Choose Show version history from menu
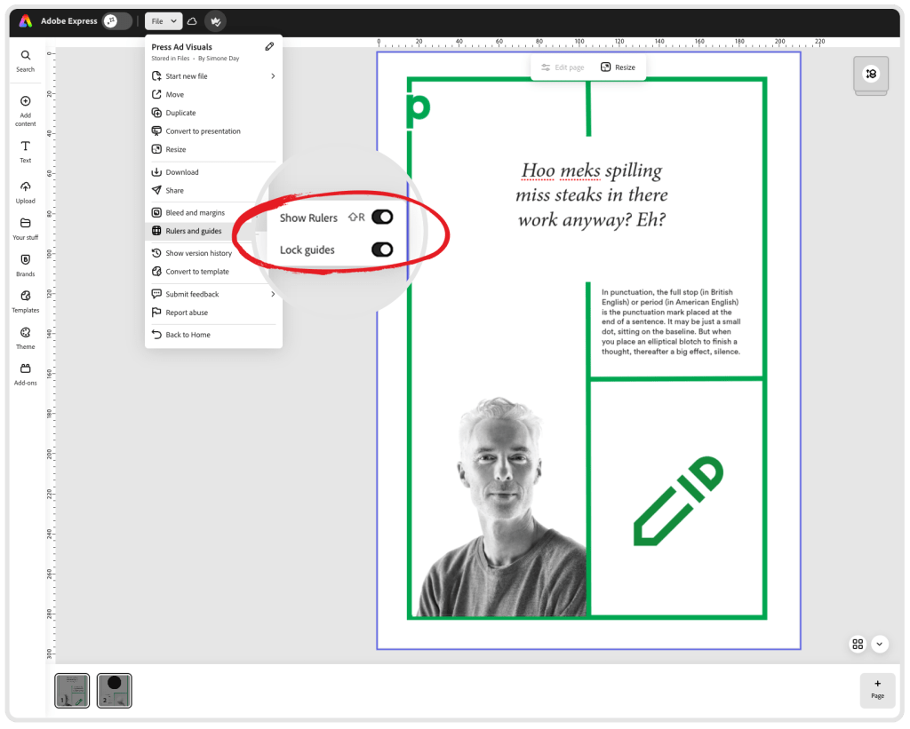The image size is (910, 729). (198, 254)
